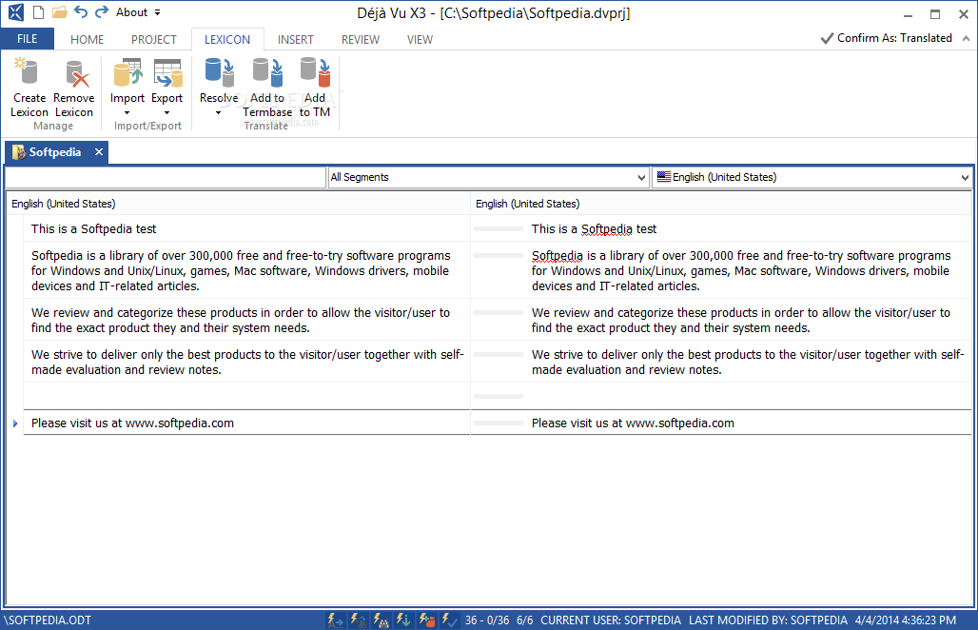Image resolution: width=978 pixels, height=630 pixels.
Task: Click the first status bar icon with letter A arrow
Action: 336,620
